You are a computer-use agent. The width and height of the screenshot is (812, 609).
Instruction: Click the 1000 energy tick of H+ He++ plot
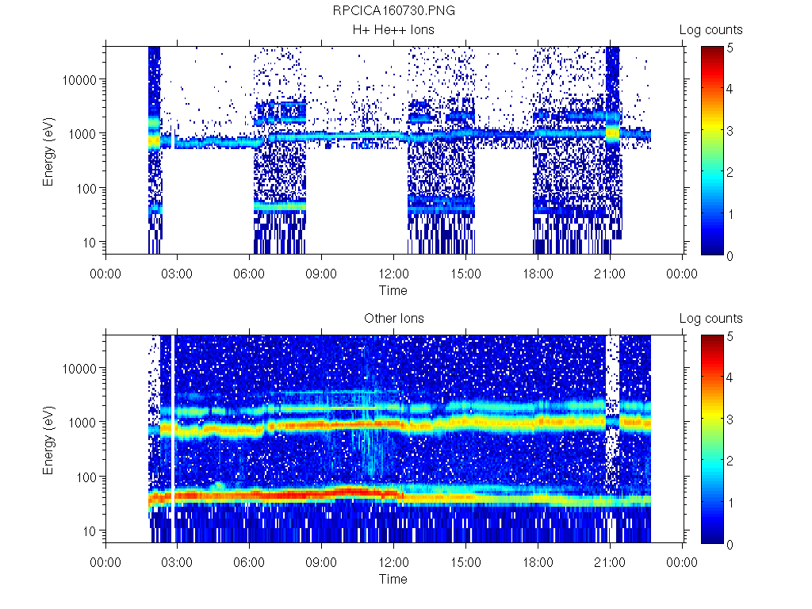(x=82, y=134)
